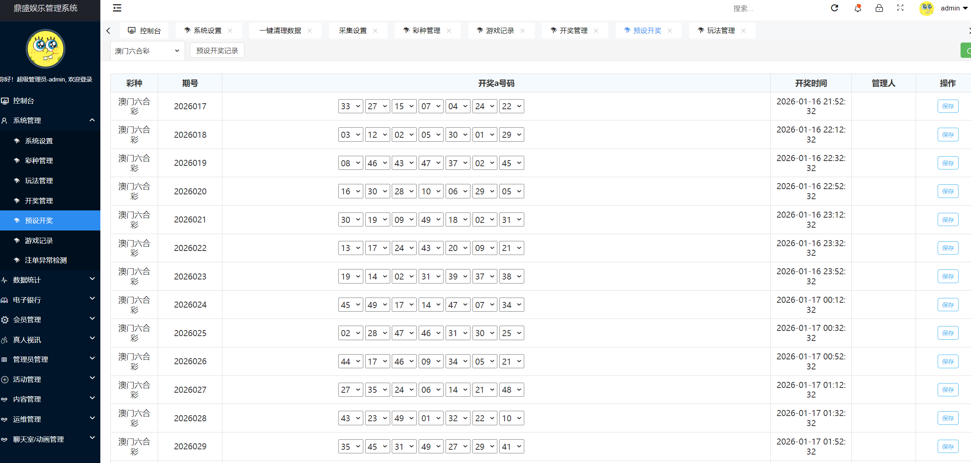Screen dimensions: 971x463
Task: Enter fullscreen mode
Action: pyautogui.click(x=900, y=8)
